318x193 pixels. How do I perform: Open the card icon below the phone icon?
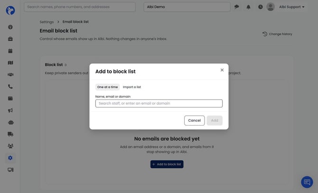coord(10,99)
